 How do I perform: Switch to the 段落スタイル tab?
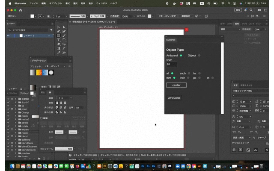point(246,85)
